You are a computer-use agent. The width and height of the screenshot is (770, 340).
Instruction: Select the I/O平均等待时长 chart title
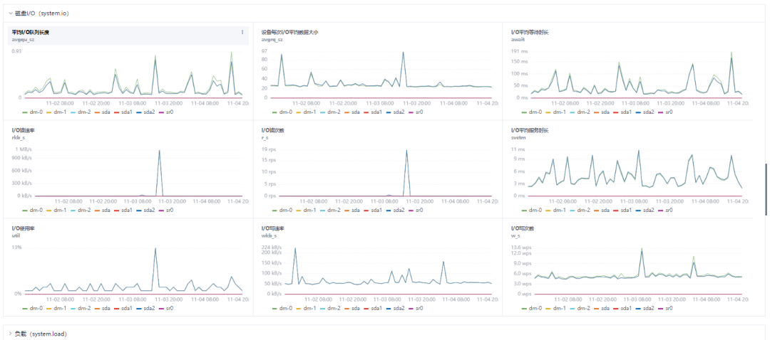530,32
